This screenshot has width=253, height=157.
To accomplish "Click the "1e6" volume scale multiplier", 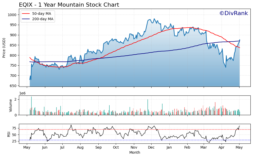I will (x=22, y=93).
